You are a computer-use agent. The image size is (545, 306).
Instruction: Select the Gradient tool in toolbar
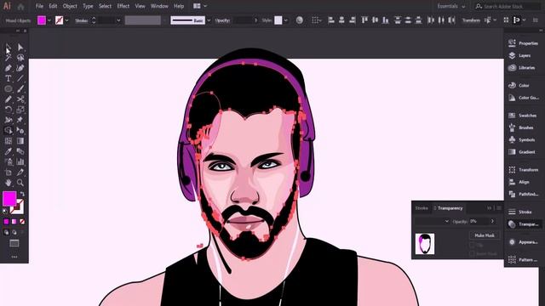click(x=20, y=141)
